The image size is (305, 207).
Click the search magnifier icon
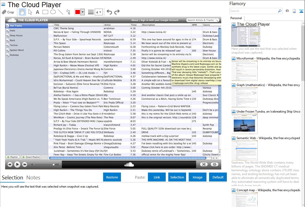[x=280, y=11]
